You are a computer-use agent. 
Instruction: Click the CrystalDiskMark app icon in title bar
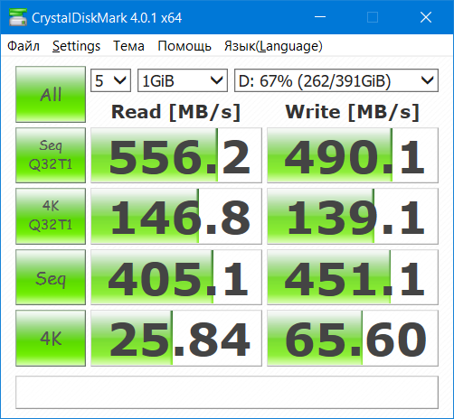pyautogui.click(x=18, y=17)
